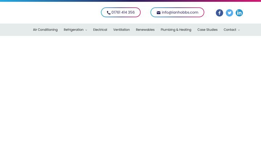The width and height of the screenshot is (261, 163).
Task: Open the Air Conditioning menu item
Action: (x=45, y=30)
